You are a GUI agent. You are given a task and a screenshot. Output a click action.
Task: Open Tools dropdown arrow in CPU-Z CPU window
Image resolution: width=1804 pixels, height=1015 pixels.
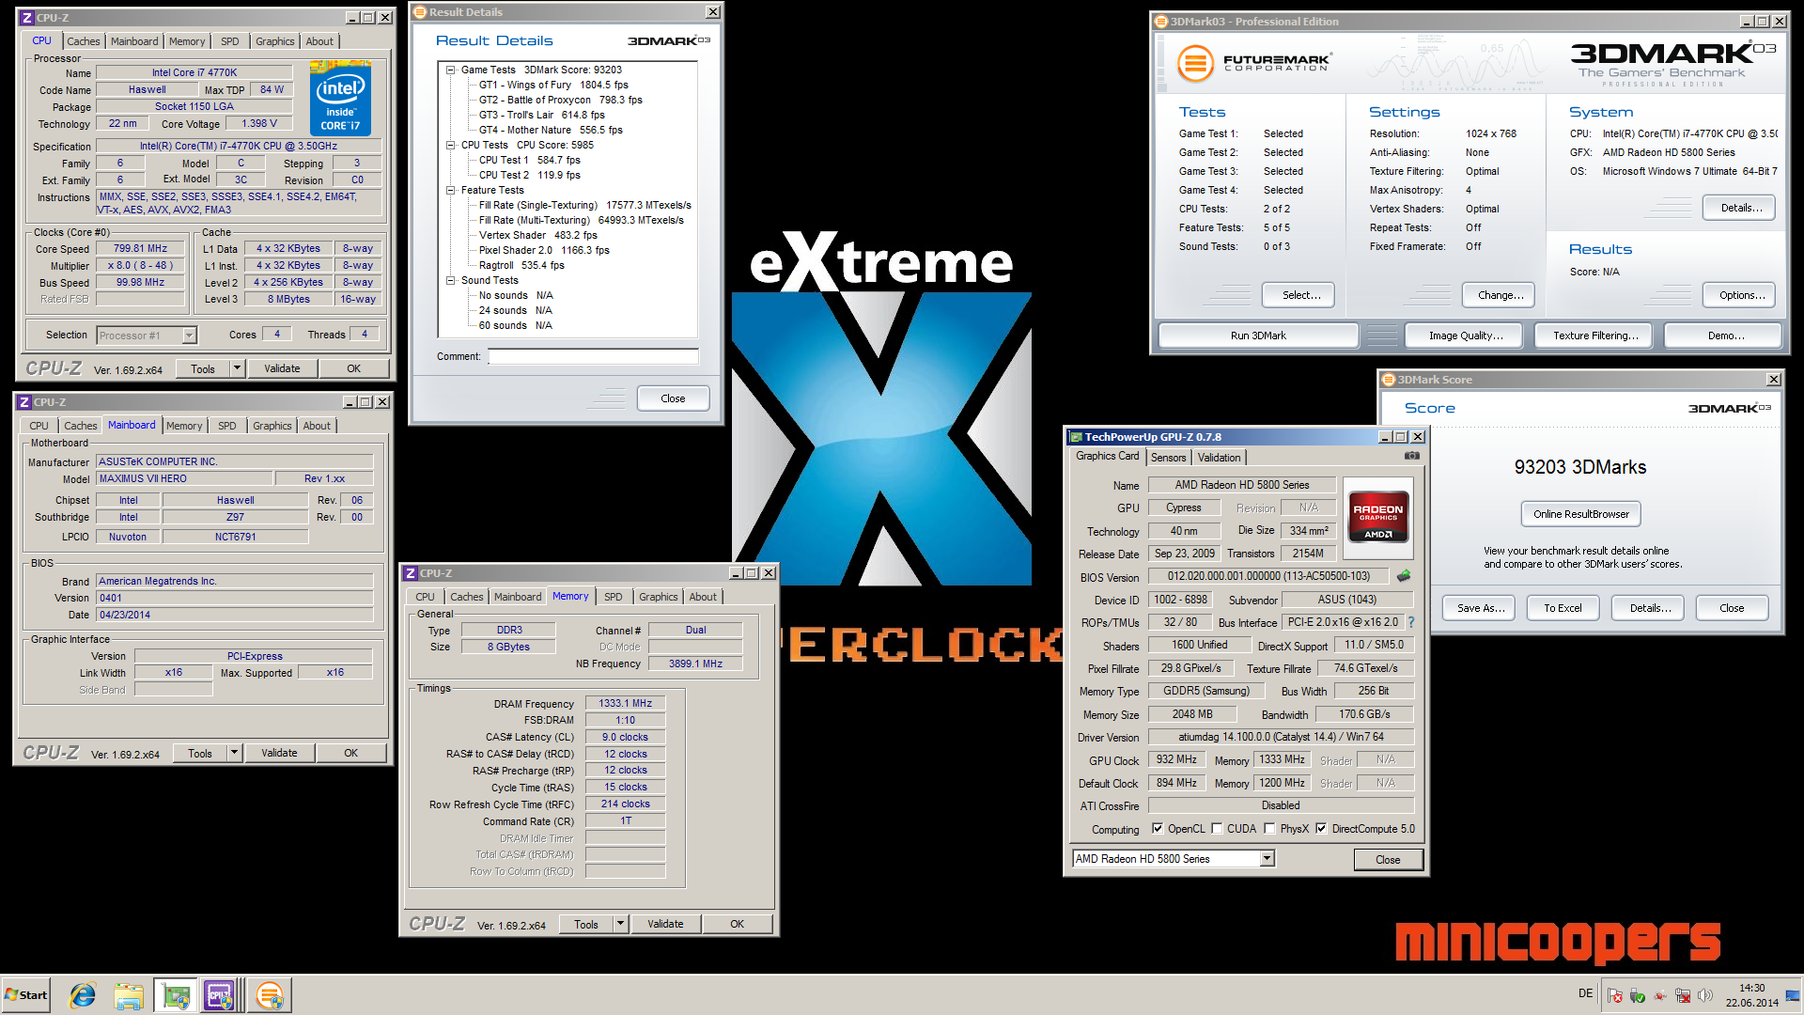(x=237, y=368)
